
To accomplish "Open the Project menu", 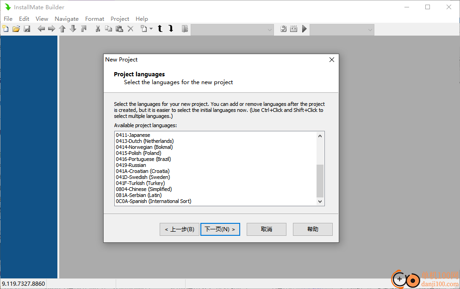I will click(120, 19).
